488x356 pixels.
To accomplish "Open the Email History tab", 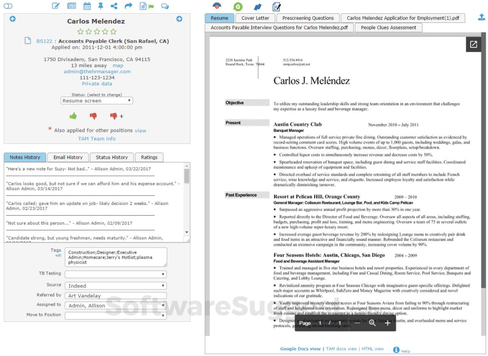I will [68, 157].
